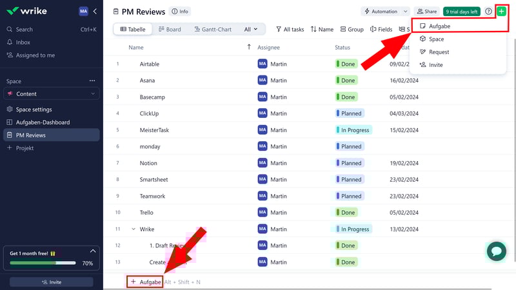Open the All views dropdown

pyautogui.click(x=251, y=29)
